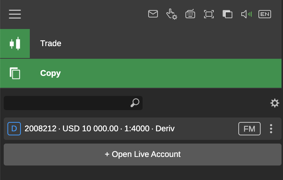
Task: Click the magnifier search icon
Action: [135, 103]
